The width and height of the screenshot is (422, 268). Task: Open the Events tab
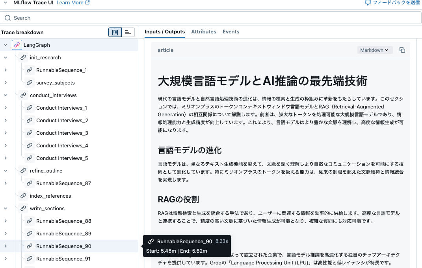point(231,32)
